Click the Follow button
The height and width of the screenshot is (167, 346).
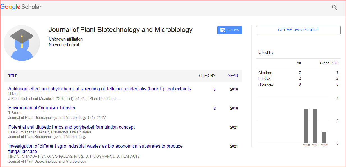(x=230, y=30)
